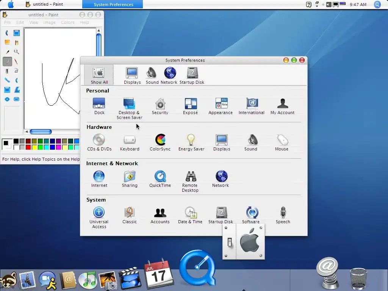The width and height of the screenshot is (388, 291).
Task: Open Date & Time preferences
Action: [190, 215]
